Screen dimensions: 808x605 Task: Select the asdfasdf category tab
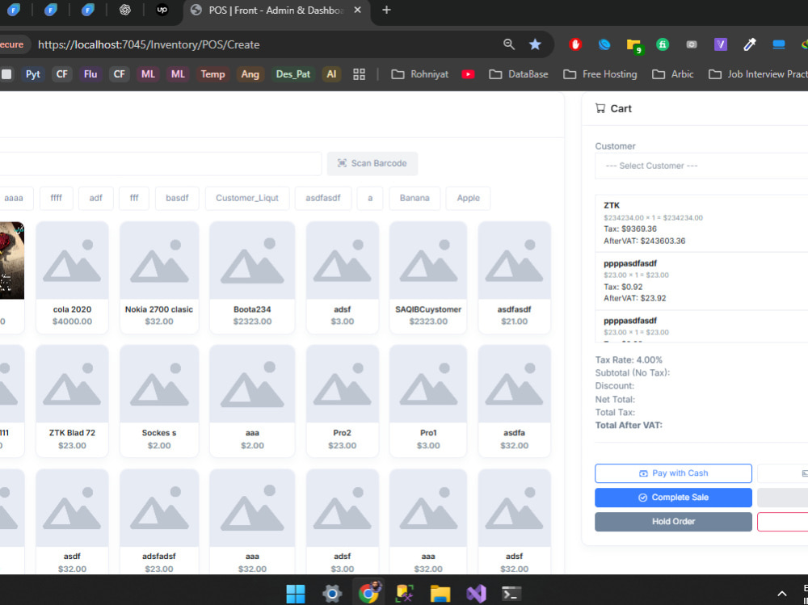[x=322, y=198]
